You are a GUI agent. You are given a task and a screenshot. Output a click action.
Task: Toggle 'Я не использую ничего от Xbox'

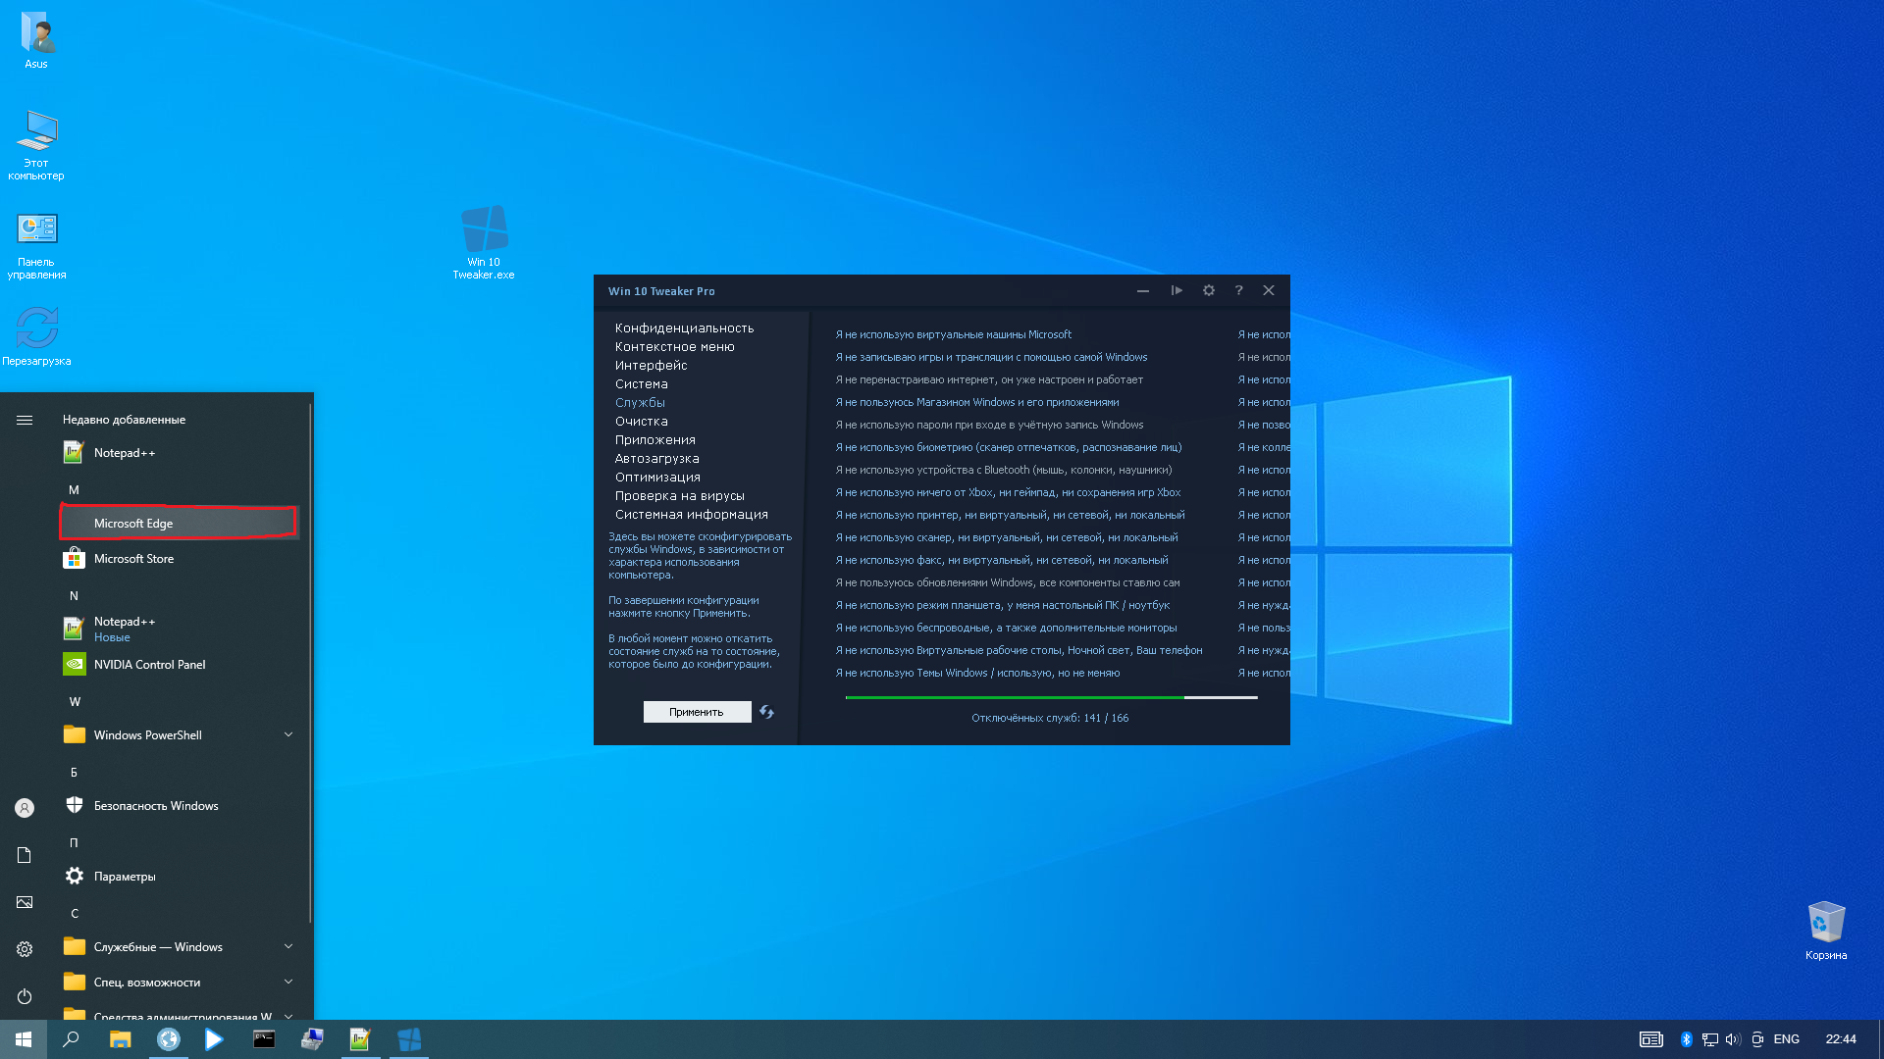coord(1008,493)
